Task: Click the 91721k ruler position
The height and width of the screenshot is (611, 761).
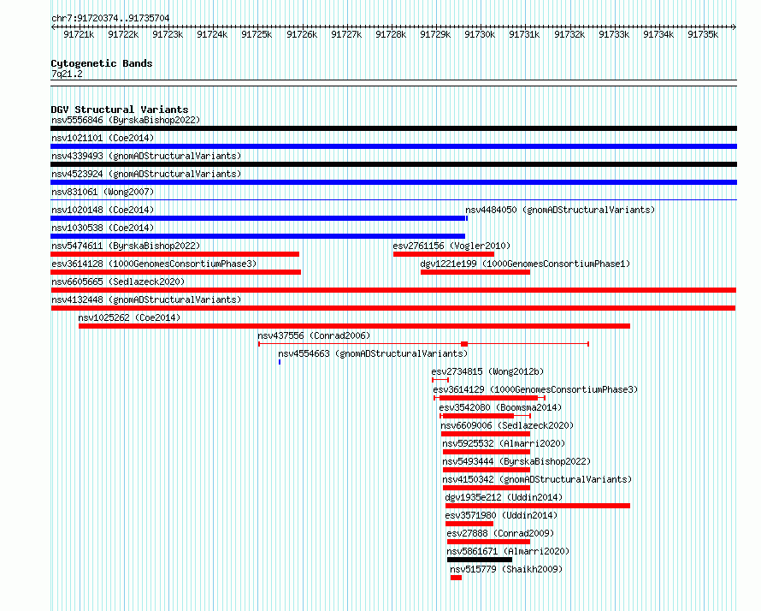Action: pyautogui.click(x=79, y=34)
